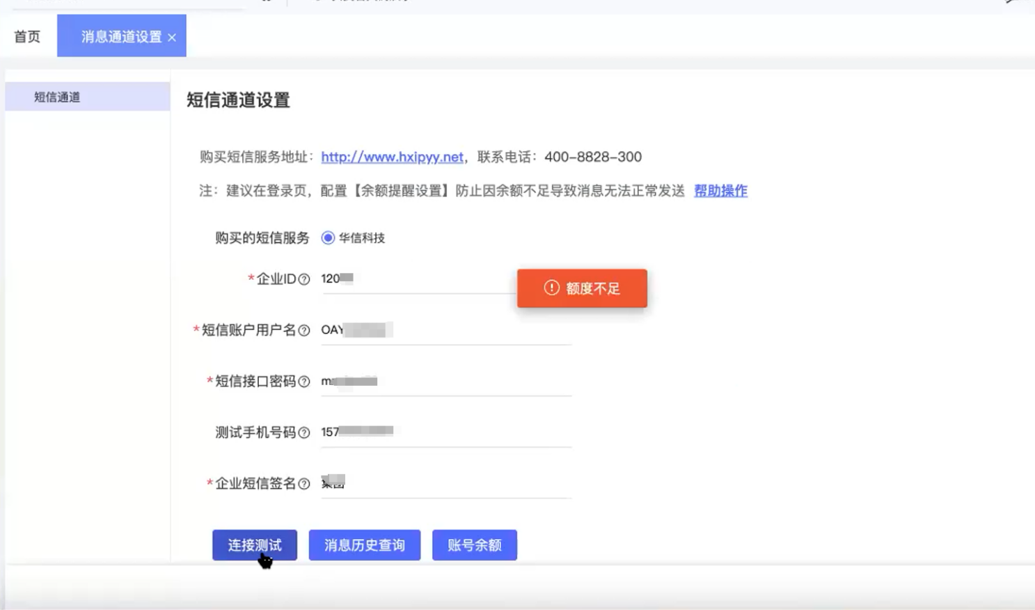Focus the 企业ID input field
Viewport: 1035px width, 610px height.
click(x=418, y=279)
